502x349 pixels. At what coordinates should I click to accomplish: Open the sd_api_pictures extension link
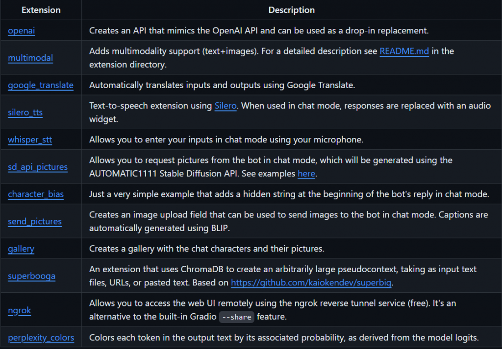coord(38,167)
